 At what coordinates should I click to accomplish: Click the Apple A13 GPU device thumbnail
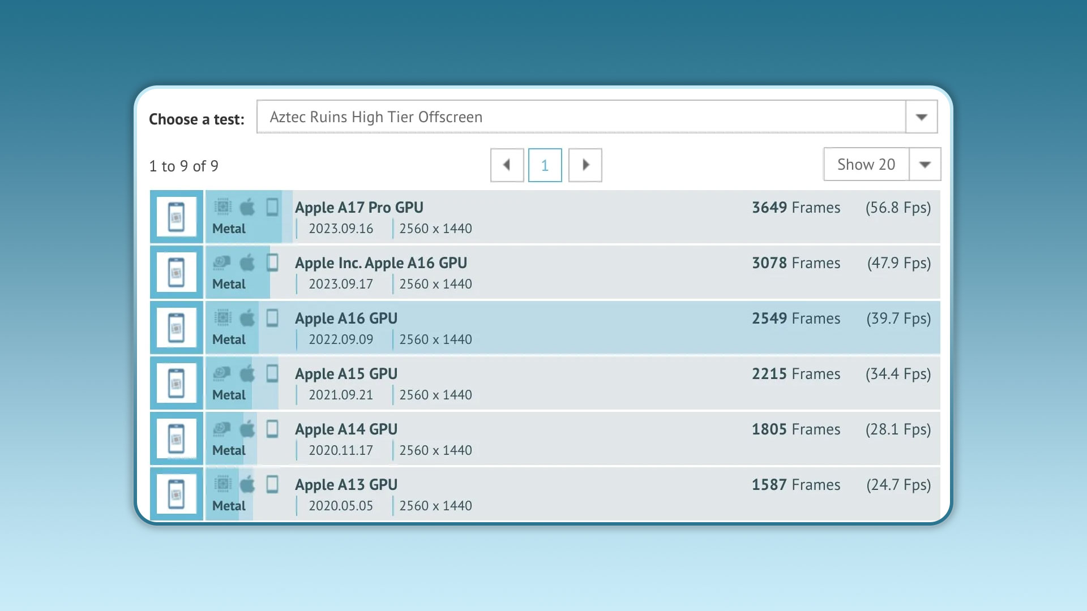click(x=176, y=494)
